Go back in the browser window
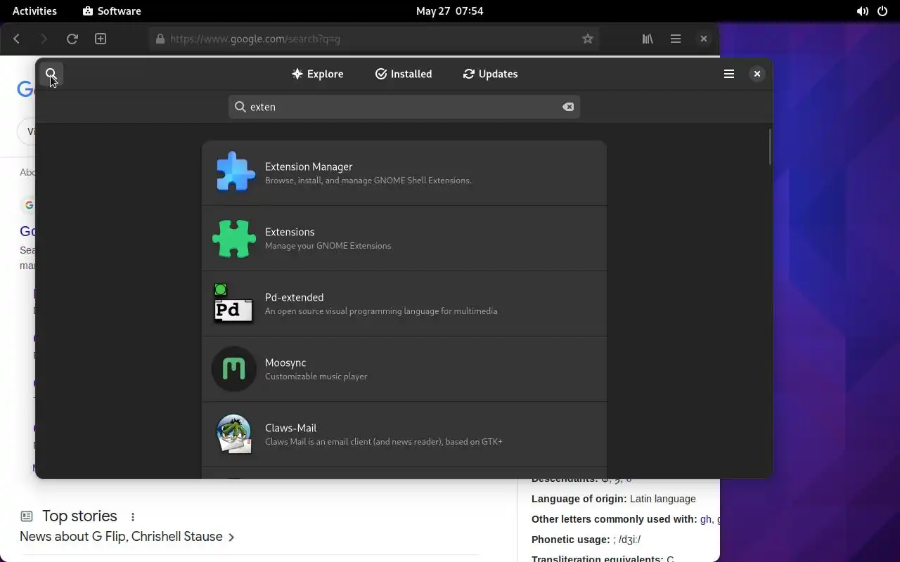Viewport: 900px width, 562px height. click(x=17, y=39)
